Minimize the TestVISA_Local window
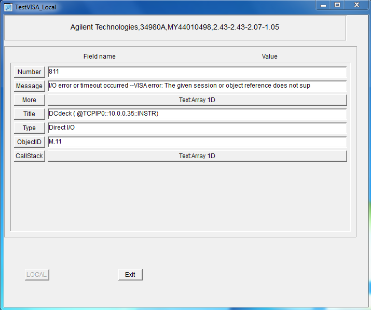Image resolution: width=371 pixels, height=310 pixels. pyautogui.click(x=324, y=5)
